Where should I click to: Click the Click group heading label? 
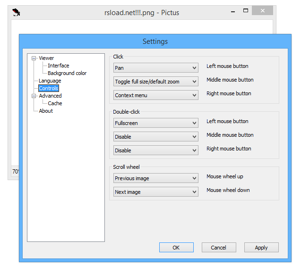[118, 57]
